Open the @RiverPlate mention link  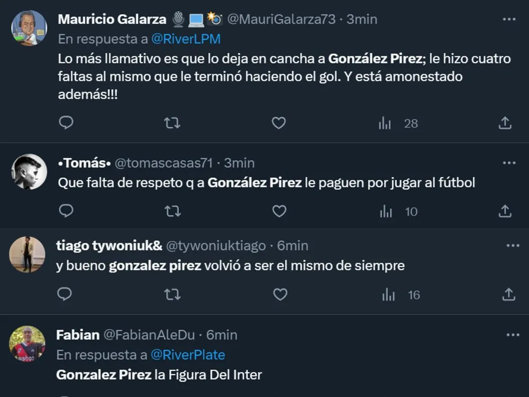pyautogui.click(x=188, y=355)
